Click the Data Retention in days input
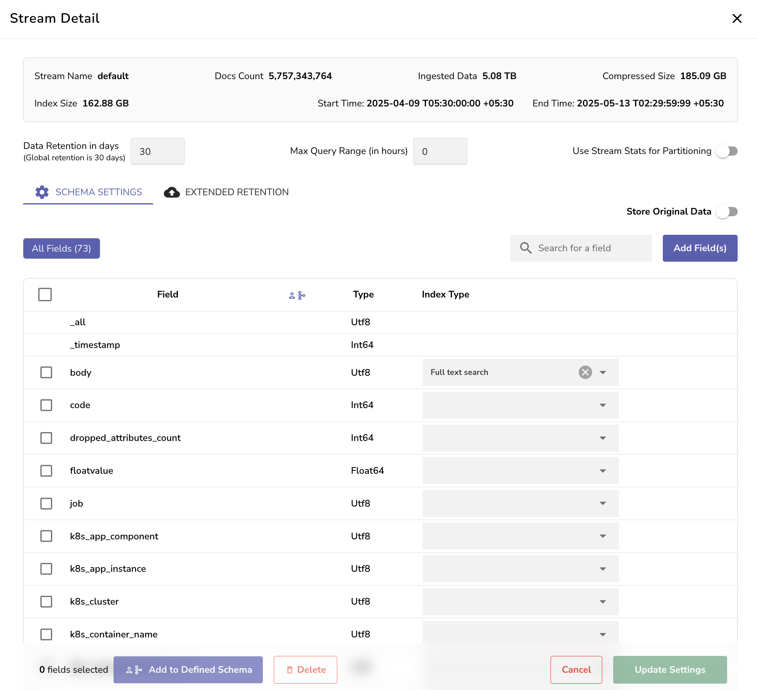This screenshot has height=690, width=757. point(158,151)
